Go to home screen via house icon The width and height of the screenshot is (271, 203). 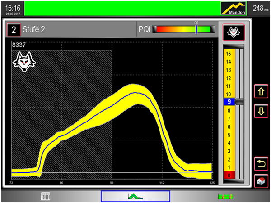pyautogui.click(x=261, y=181)
